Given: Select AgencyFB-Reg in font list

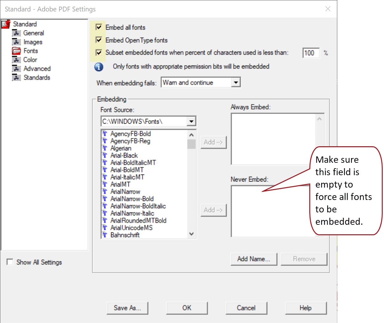Looking at the screenshot, I should (130, 141).
